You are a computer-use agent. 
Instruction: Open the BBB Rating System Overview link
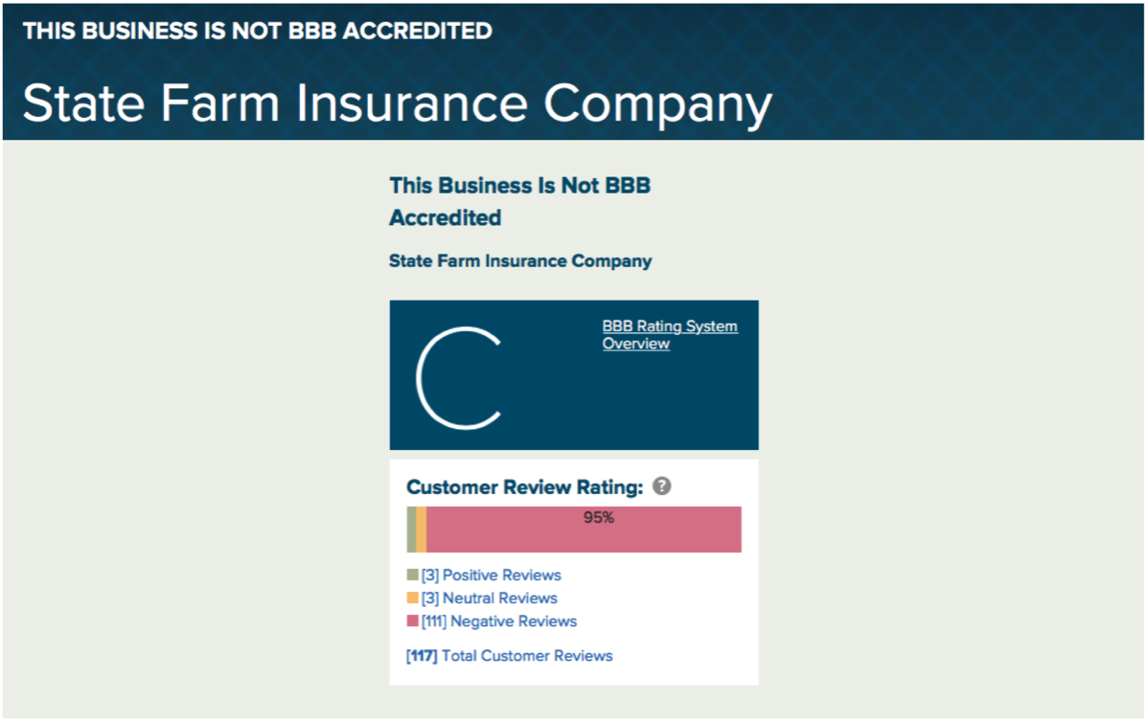(x=669, y=335)
